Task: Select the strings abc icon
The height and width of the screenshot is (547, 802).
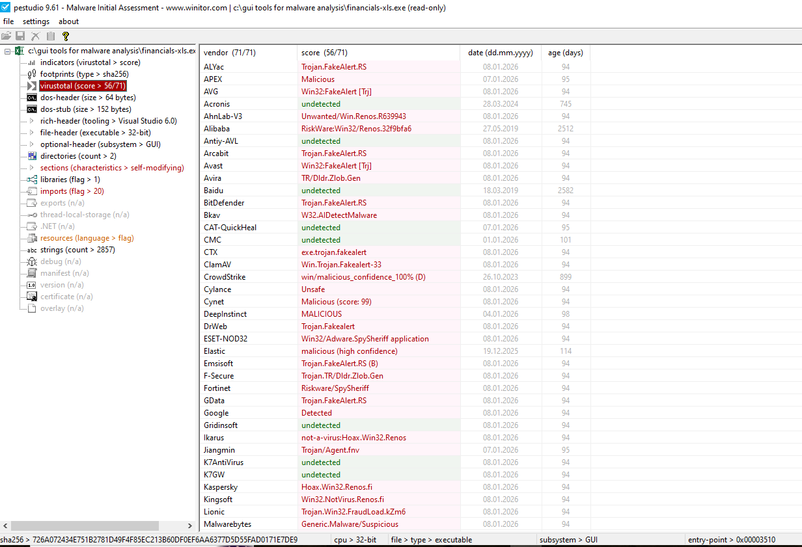Action: (31, 250)
